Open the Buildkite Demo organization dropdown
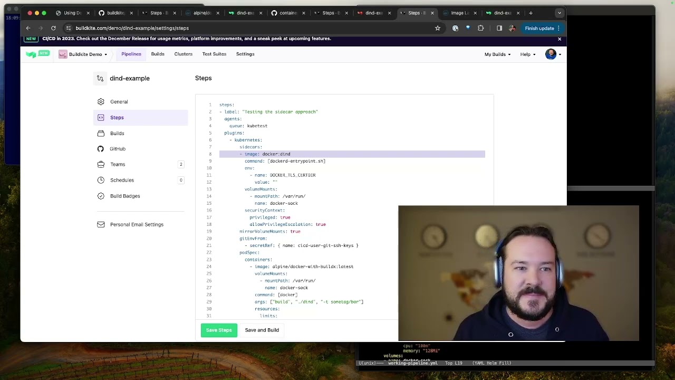This screenshot has height=380, width=675. 83,54
